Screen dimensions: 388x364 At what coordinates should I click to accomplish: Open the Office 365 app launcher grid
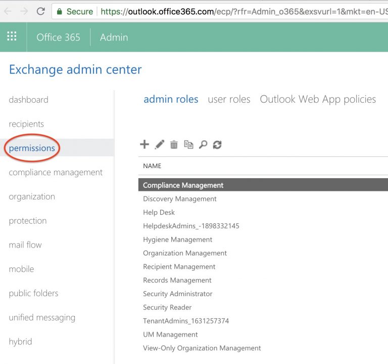pos(12,36)
